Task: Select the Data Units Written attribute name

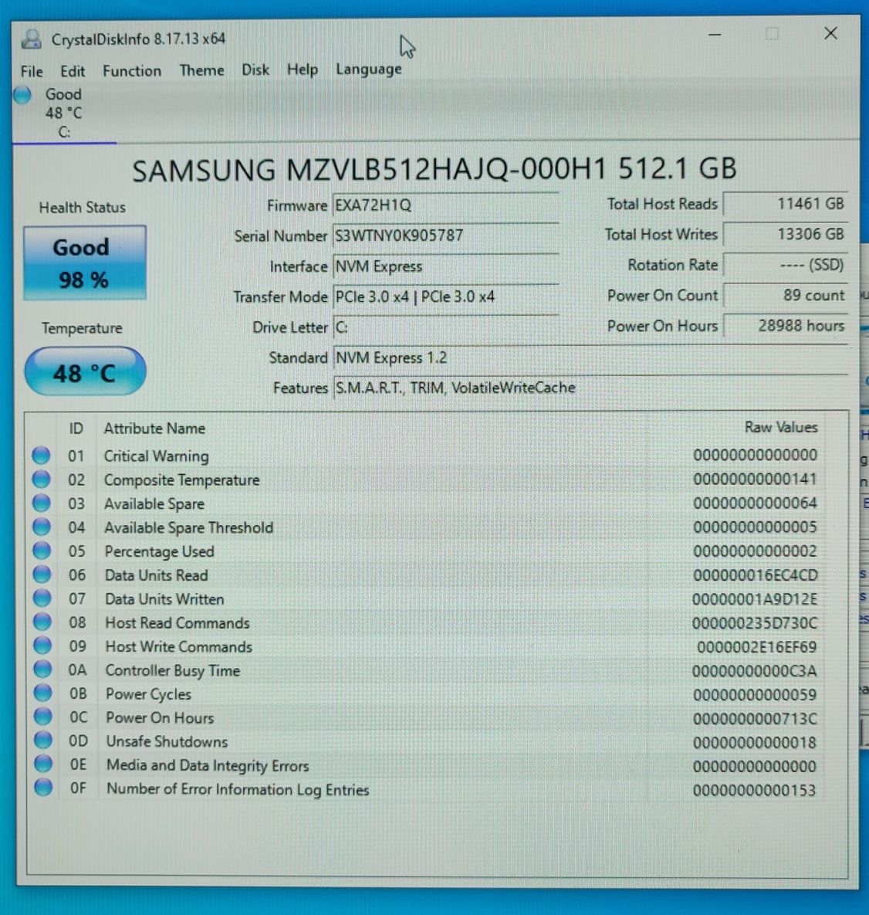Action: (x=164, y=599)
